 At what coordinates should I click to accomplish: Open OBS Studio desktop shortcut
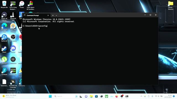[13, 38]
